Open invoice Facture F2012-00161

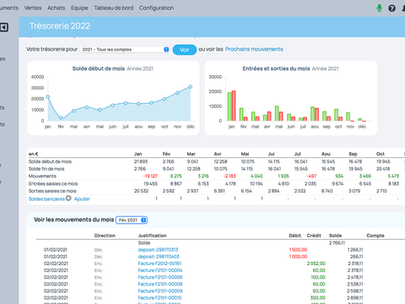[x=159, y=263]
